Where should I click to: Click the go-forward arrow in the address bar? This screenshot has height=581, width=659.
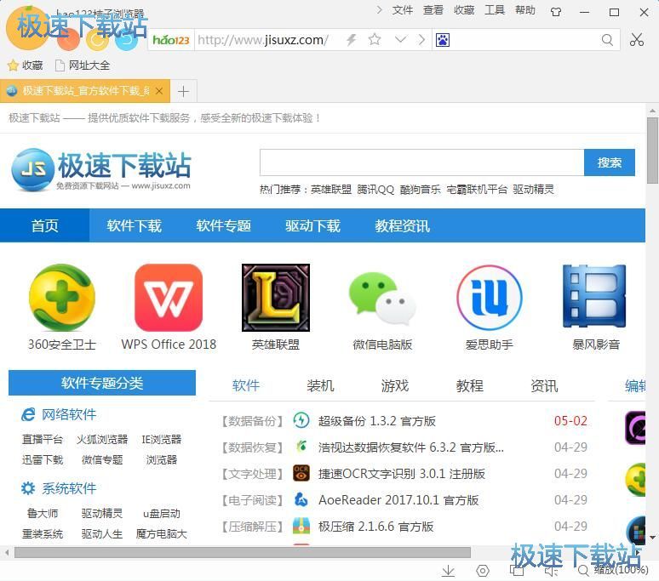421,40
